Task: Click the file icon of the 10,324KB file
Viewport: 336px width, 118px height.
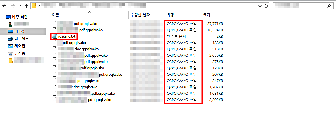Action: click(x=54, y=30)
